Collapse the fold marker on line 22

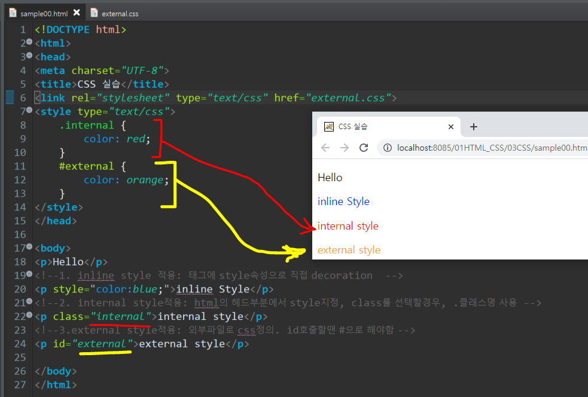pos(29,315)
